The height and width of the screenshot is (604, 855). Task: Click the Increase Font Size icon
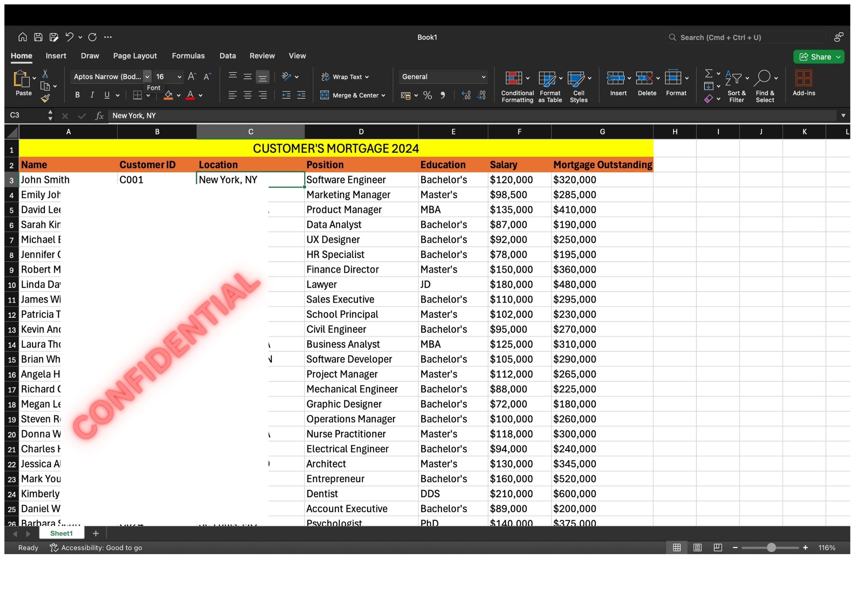pyautogui.click(x=192, y=76)
